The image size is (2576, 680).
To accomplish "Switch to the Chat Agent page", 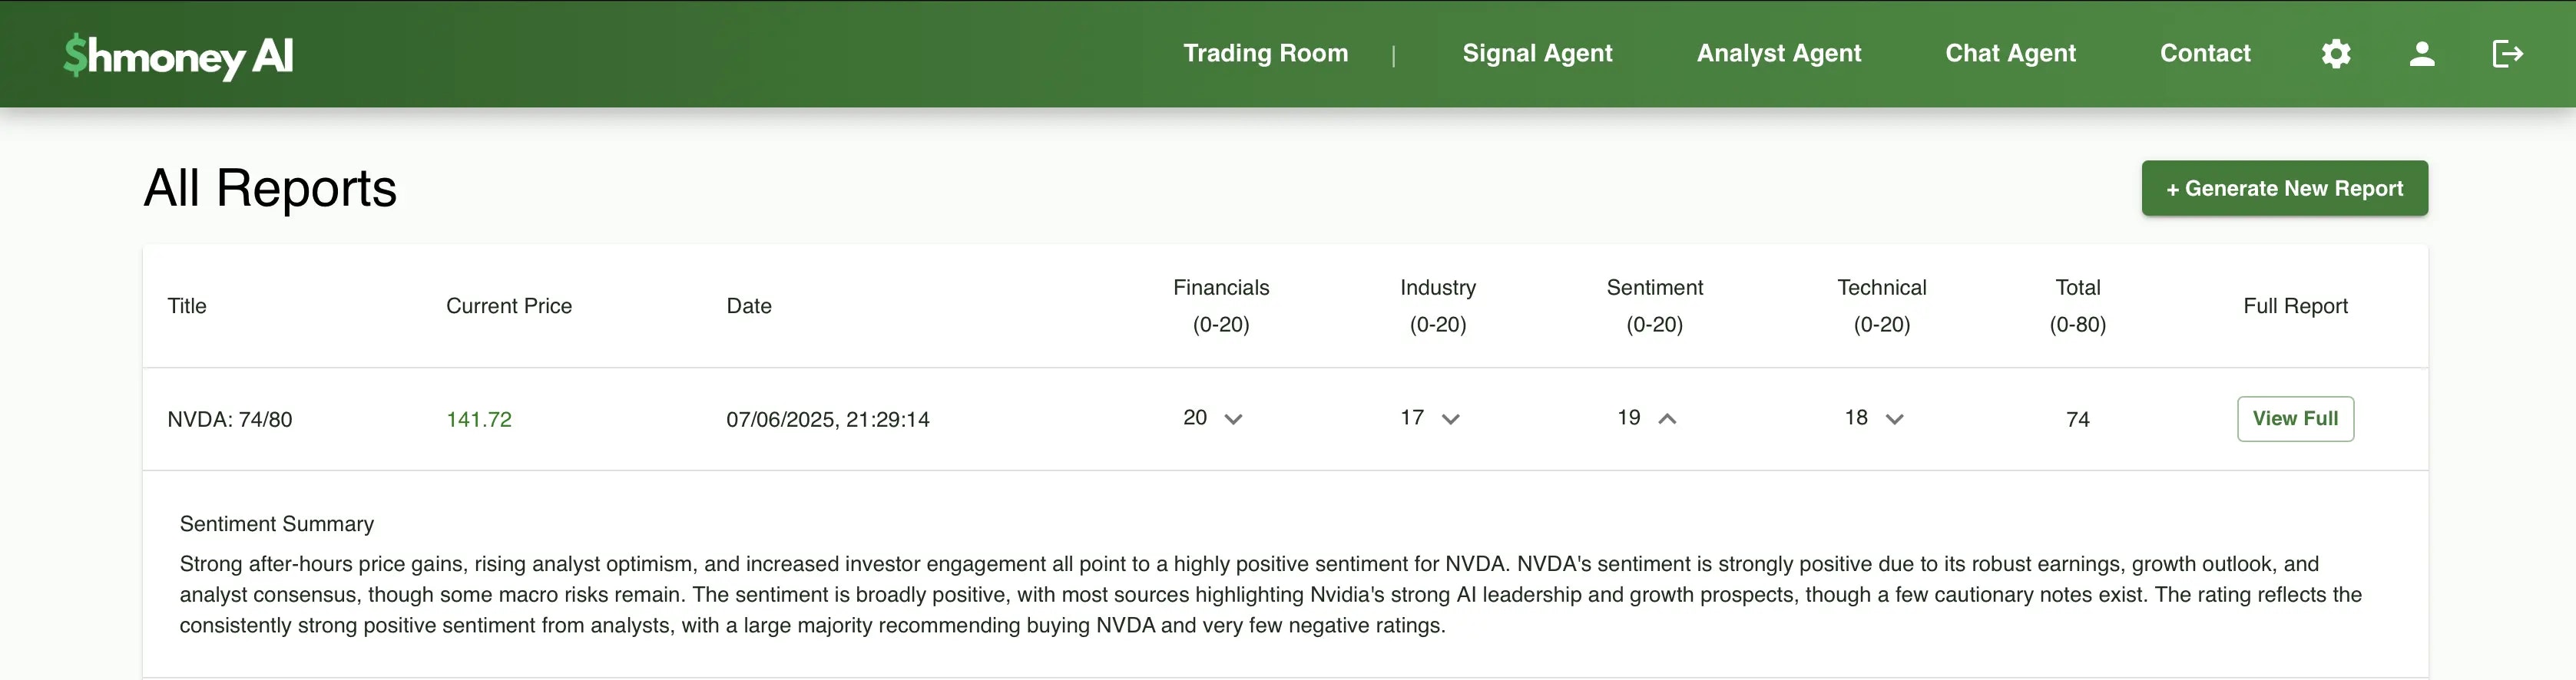I will (x=2010, y=53).
